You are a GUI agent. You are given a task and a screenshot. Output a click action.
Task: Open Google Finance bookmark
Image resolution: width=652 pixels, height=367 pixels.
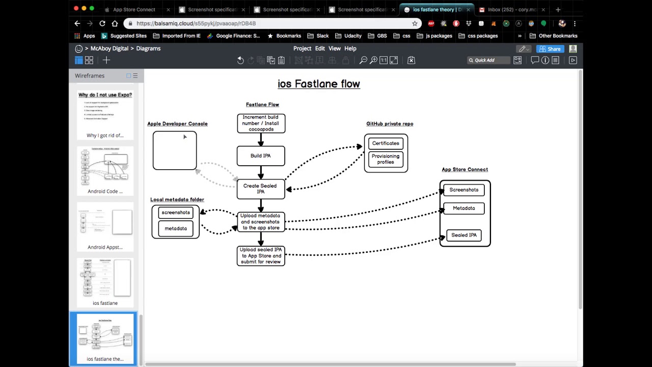point(233,36)
